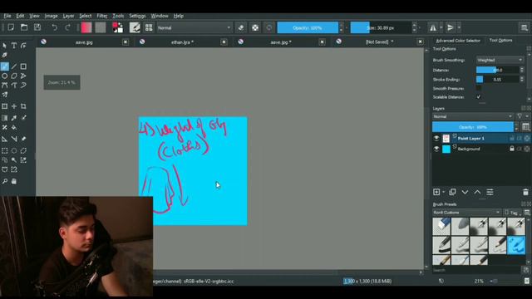Open the Layer menu

[68, 16]
